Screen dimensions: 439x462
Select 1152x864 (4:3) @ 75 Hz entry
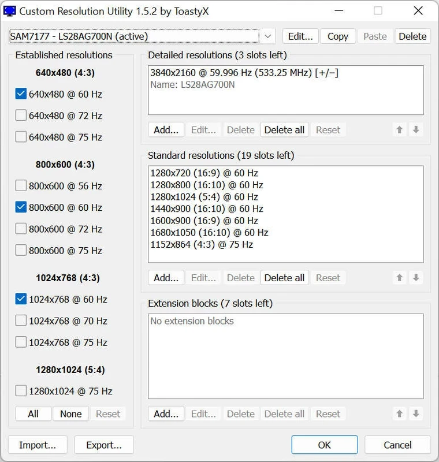201,244
